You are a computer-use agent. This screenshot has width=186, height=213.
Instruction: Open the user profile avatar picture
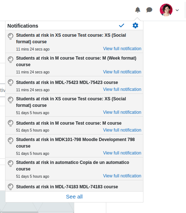pos(166,10)
